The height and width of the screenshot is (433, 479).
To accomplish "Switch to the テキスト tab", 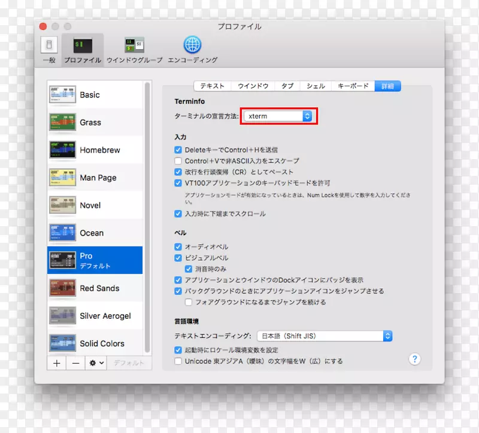I will [x=212, y=86].
